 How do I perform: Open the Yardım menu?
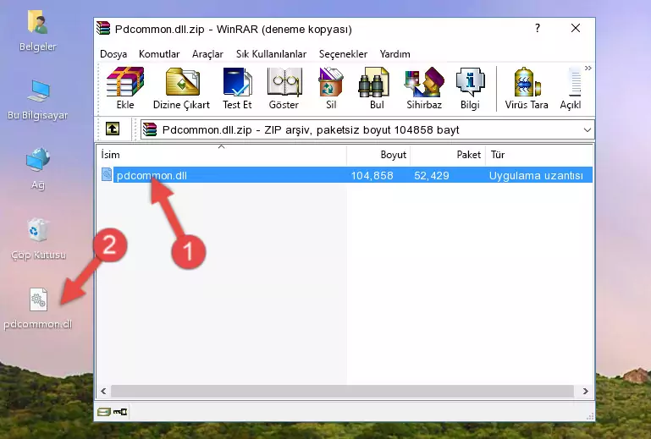pos(394,54)
